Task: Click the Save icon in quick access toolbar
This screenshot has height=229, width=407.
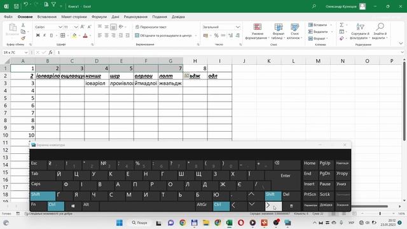Action: (17, 6)
